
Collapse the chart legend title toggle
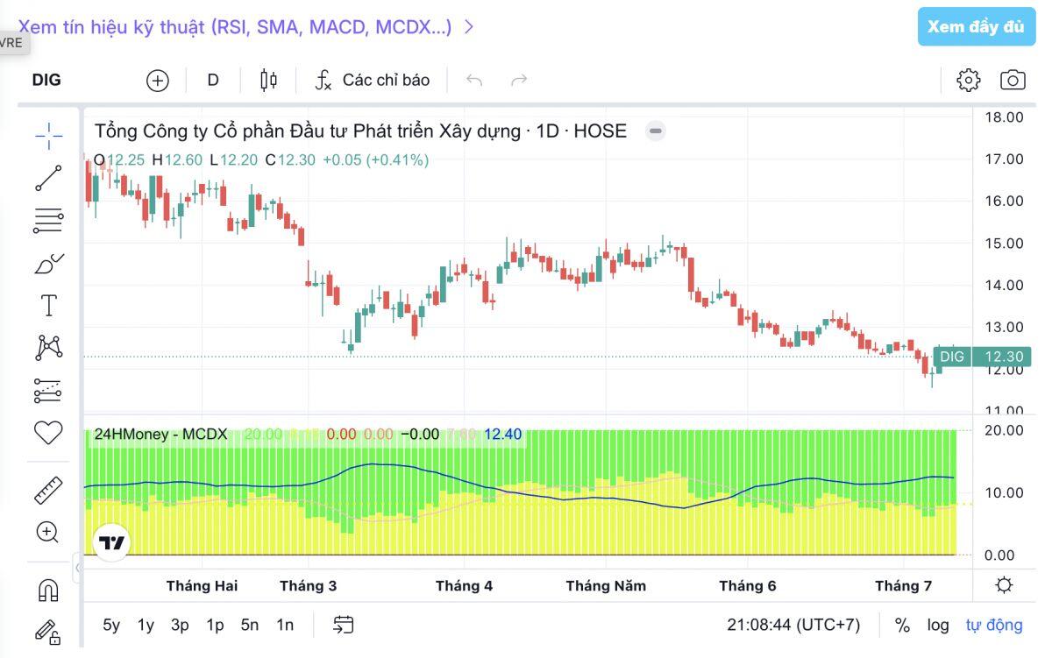[656, 131]
